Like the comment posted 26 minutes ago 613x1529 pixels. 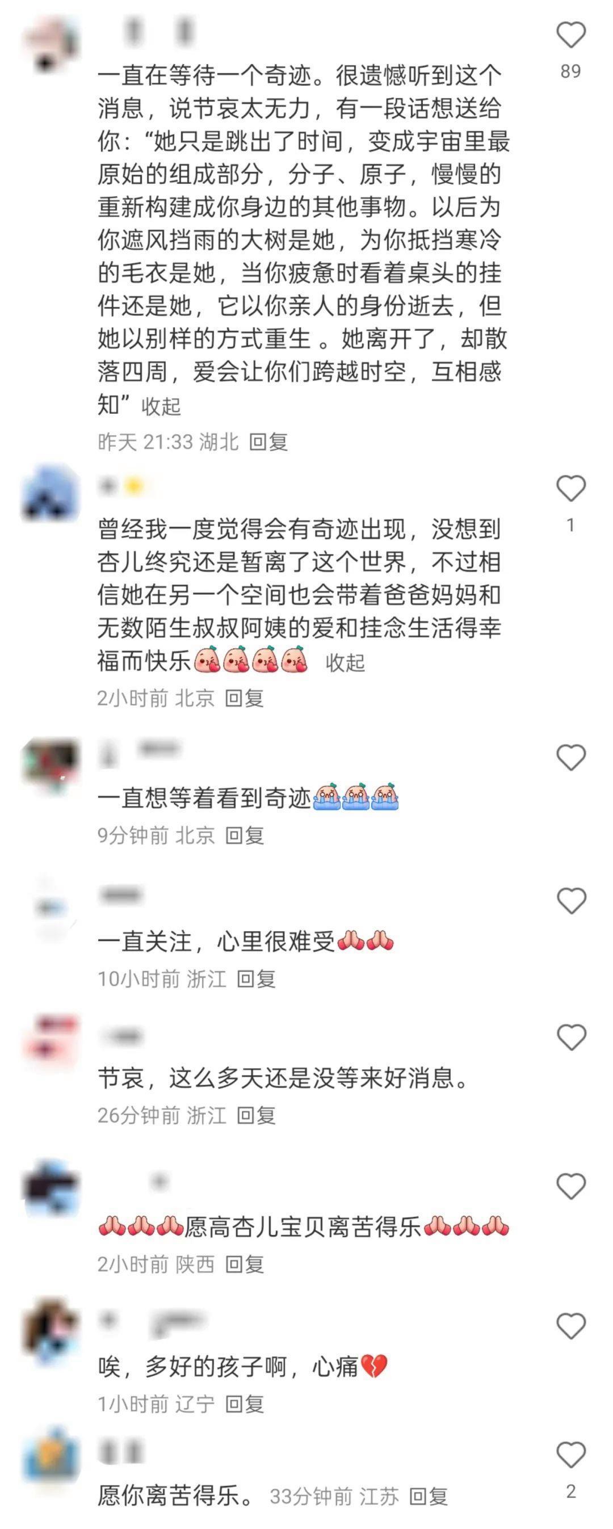[571, 1037]
